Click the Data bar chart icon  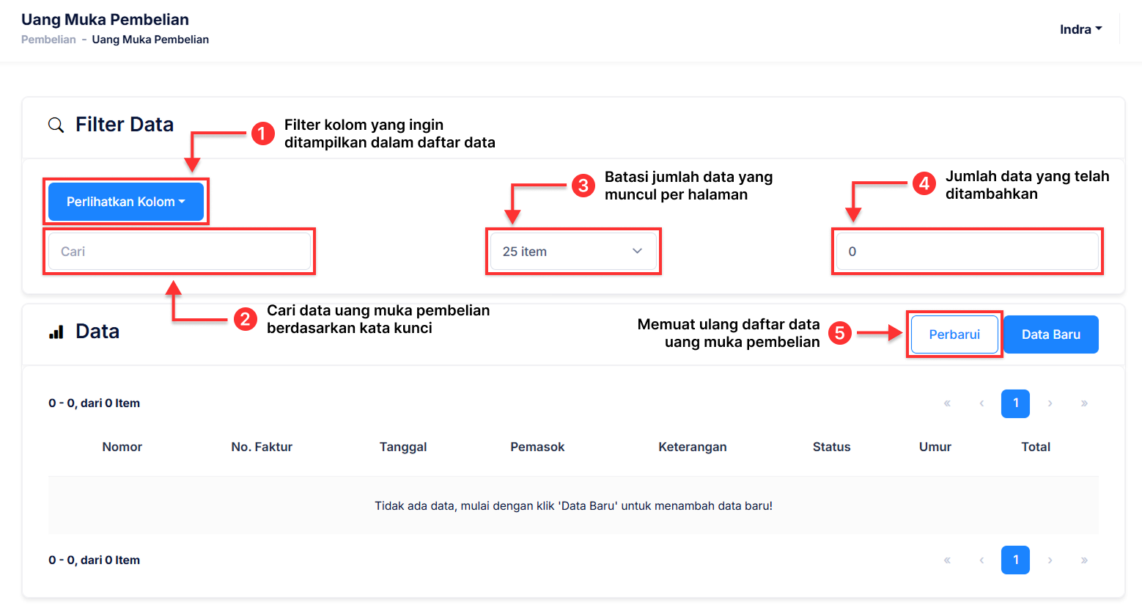point(56,332)
